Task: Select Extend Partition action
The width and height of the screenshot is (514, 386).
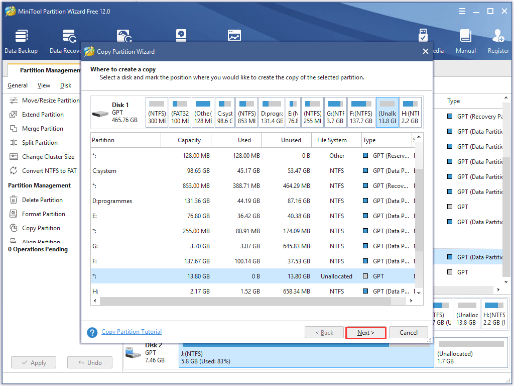Action: 37,115
